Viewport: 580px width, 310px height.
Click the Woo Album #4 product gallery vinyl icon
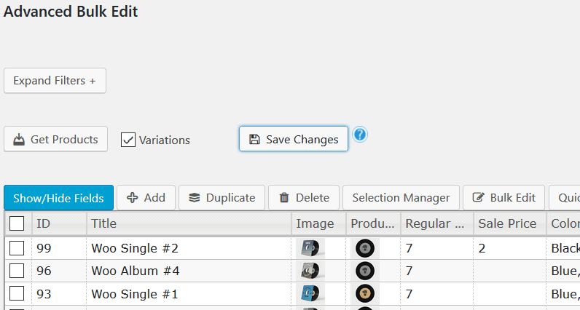pyautogui.click(x=365, y=271)
